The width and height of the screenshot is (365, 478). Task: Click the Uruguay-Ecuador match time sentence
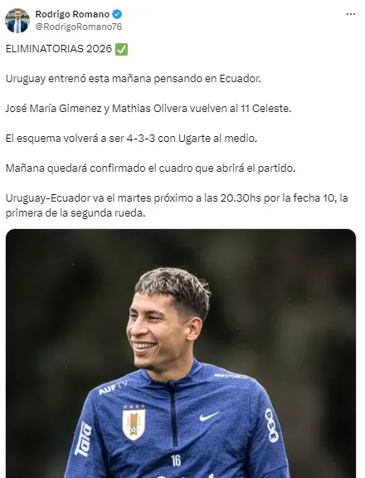coord(177,206)
